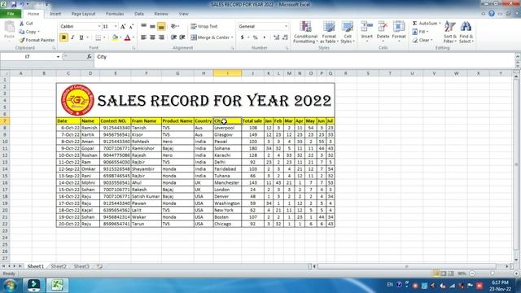The width and height of the screenshot is (521, 293).
Task: Select column R header
Action: click(x=345, y=73)
